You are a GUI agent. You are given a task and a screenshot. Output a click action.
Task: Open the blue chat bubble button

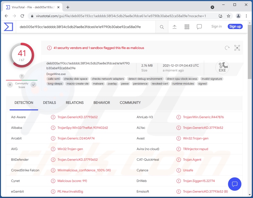click(x=234, y=184)
